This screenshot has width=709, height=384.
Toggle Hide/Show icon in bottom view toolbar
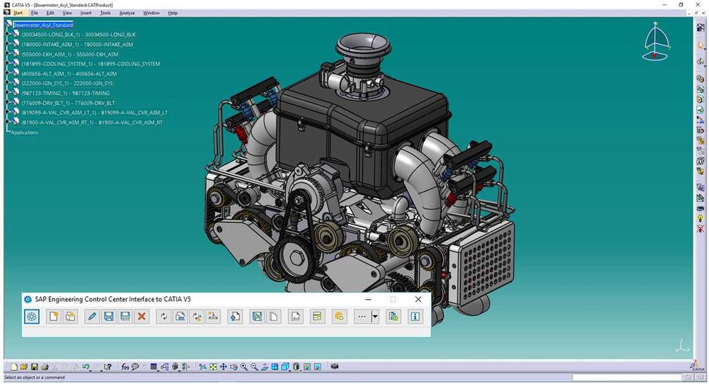tap(307, 367)
